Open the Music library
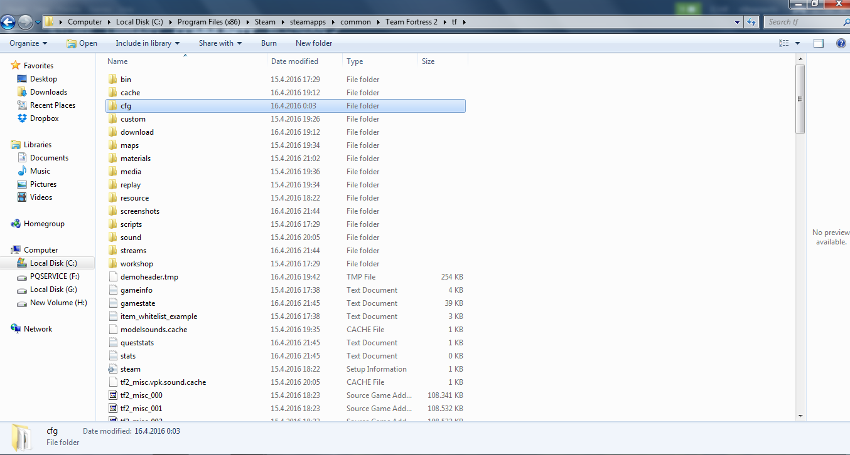The width and height of the screenshot is (850, 455). click(x=40, y=171)
